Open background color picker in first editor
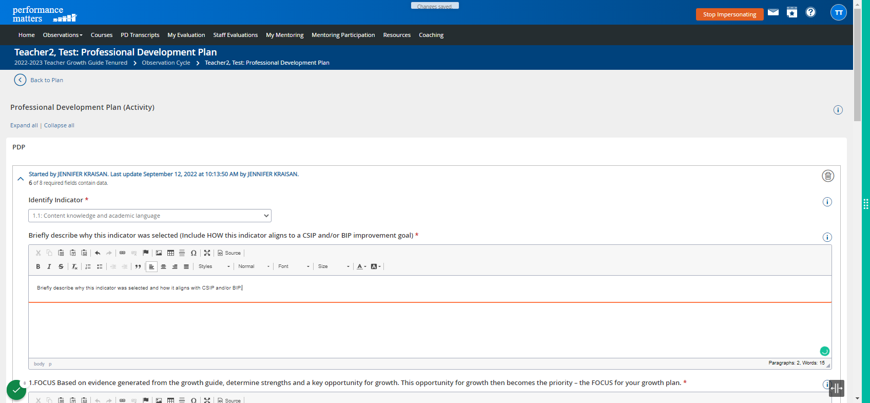This screenshot has height=403, width=870. [376, 266]
